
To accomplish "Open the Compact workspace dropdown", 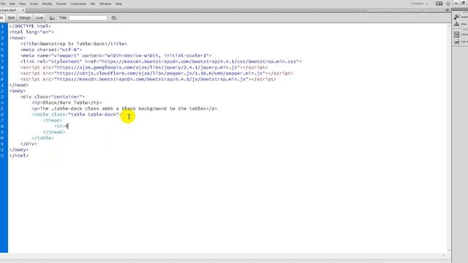I will click(419, 4).
